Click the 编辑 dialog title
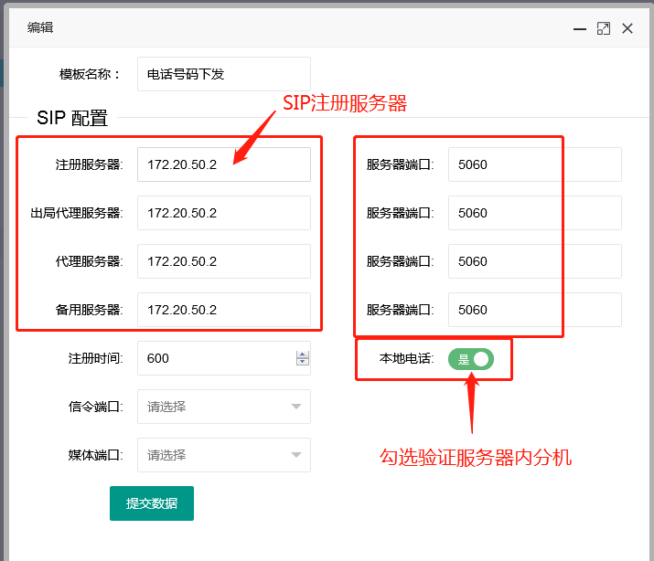This screenshot has height=561, width=654. point(40,27)
